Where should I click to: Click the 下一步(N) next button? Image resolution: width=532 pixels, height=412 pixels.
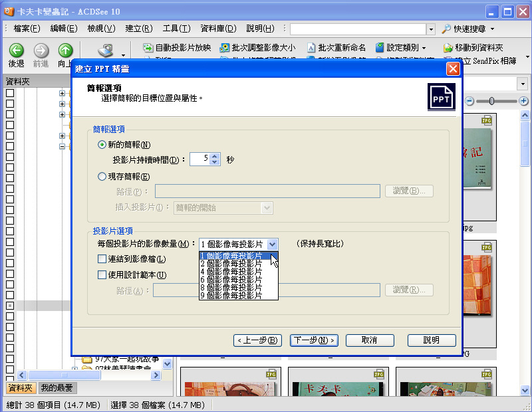314,340
